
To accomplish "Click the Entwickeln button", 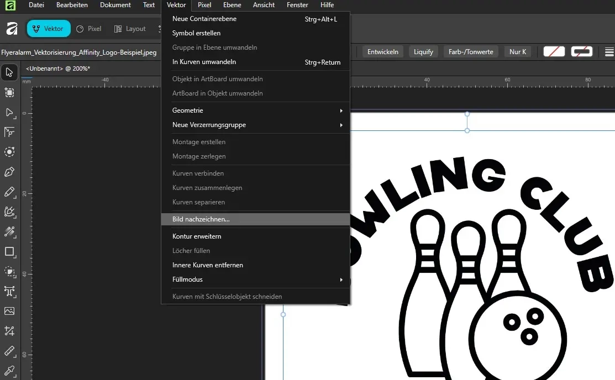I will tap(383, 52).
